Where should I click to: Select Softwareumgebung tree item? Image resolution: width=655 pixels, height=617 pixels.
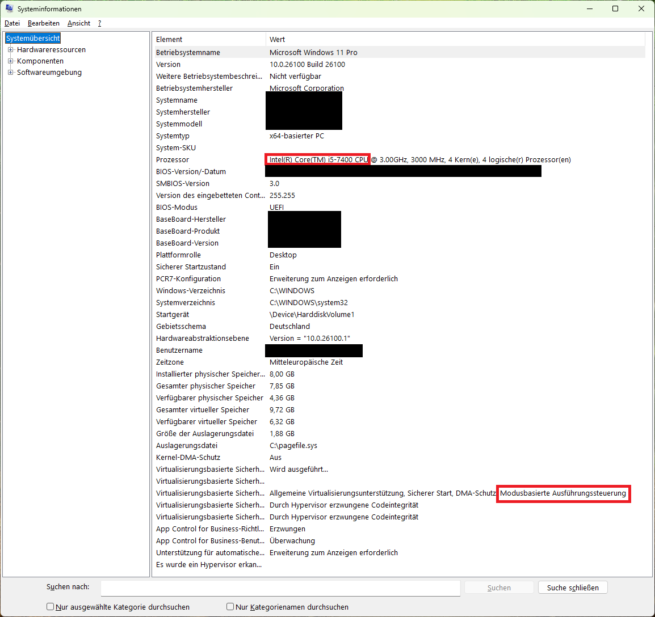[x=49, y=72]
